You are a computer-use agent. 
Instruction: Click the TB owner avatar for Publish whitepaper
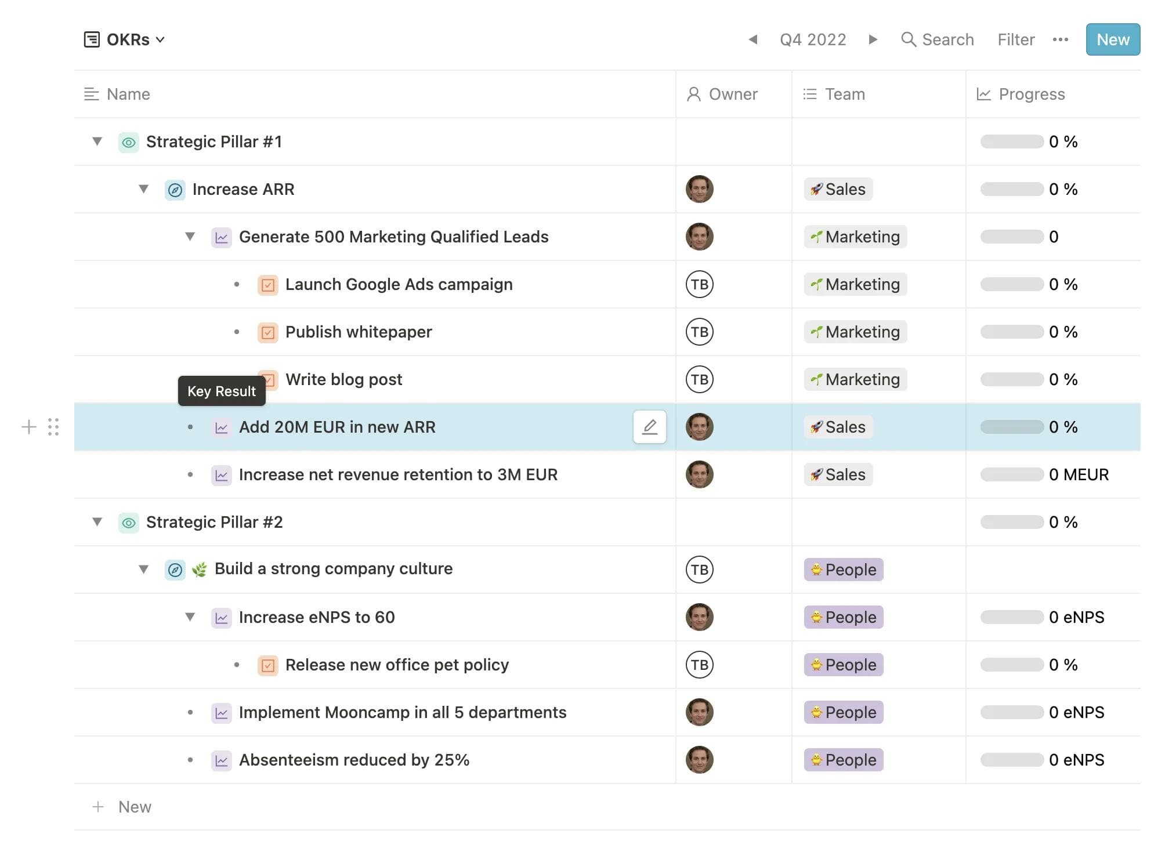[699, 332]
